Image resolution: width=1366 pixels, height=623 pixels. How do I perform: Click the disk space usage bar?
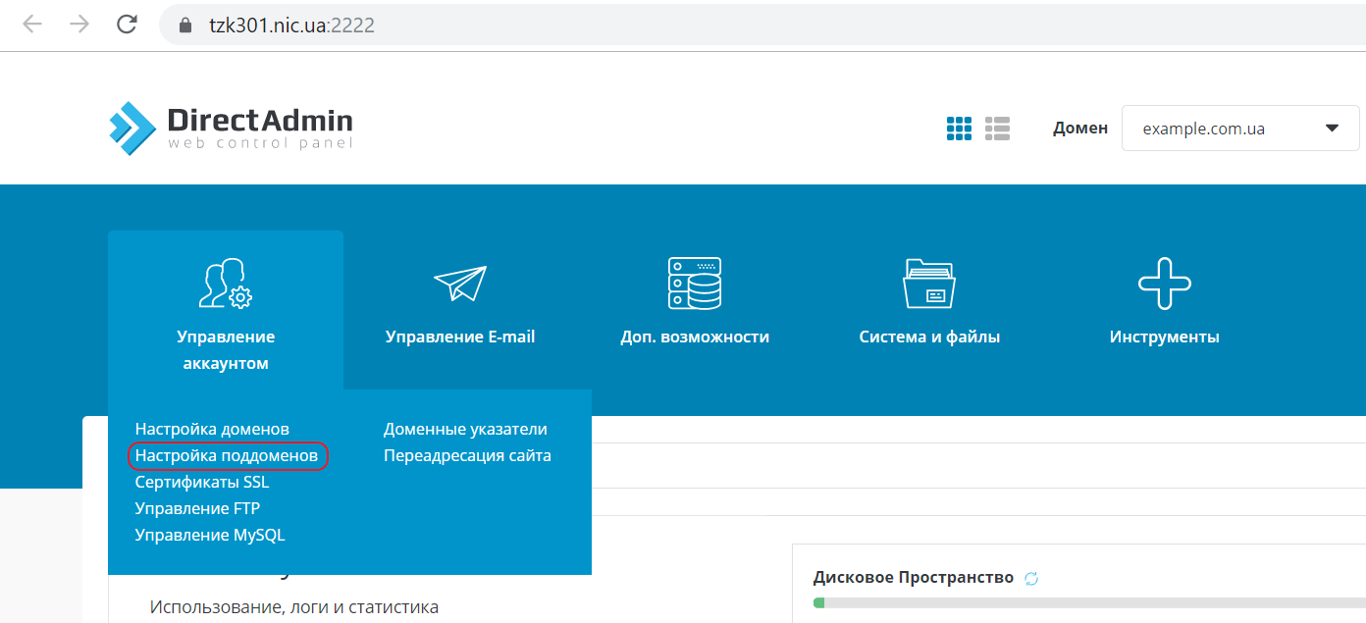1079,601
